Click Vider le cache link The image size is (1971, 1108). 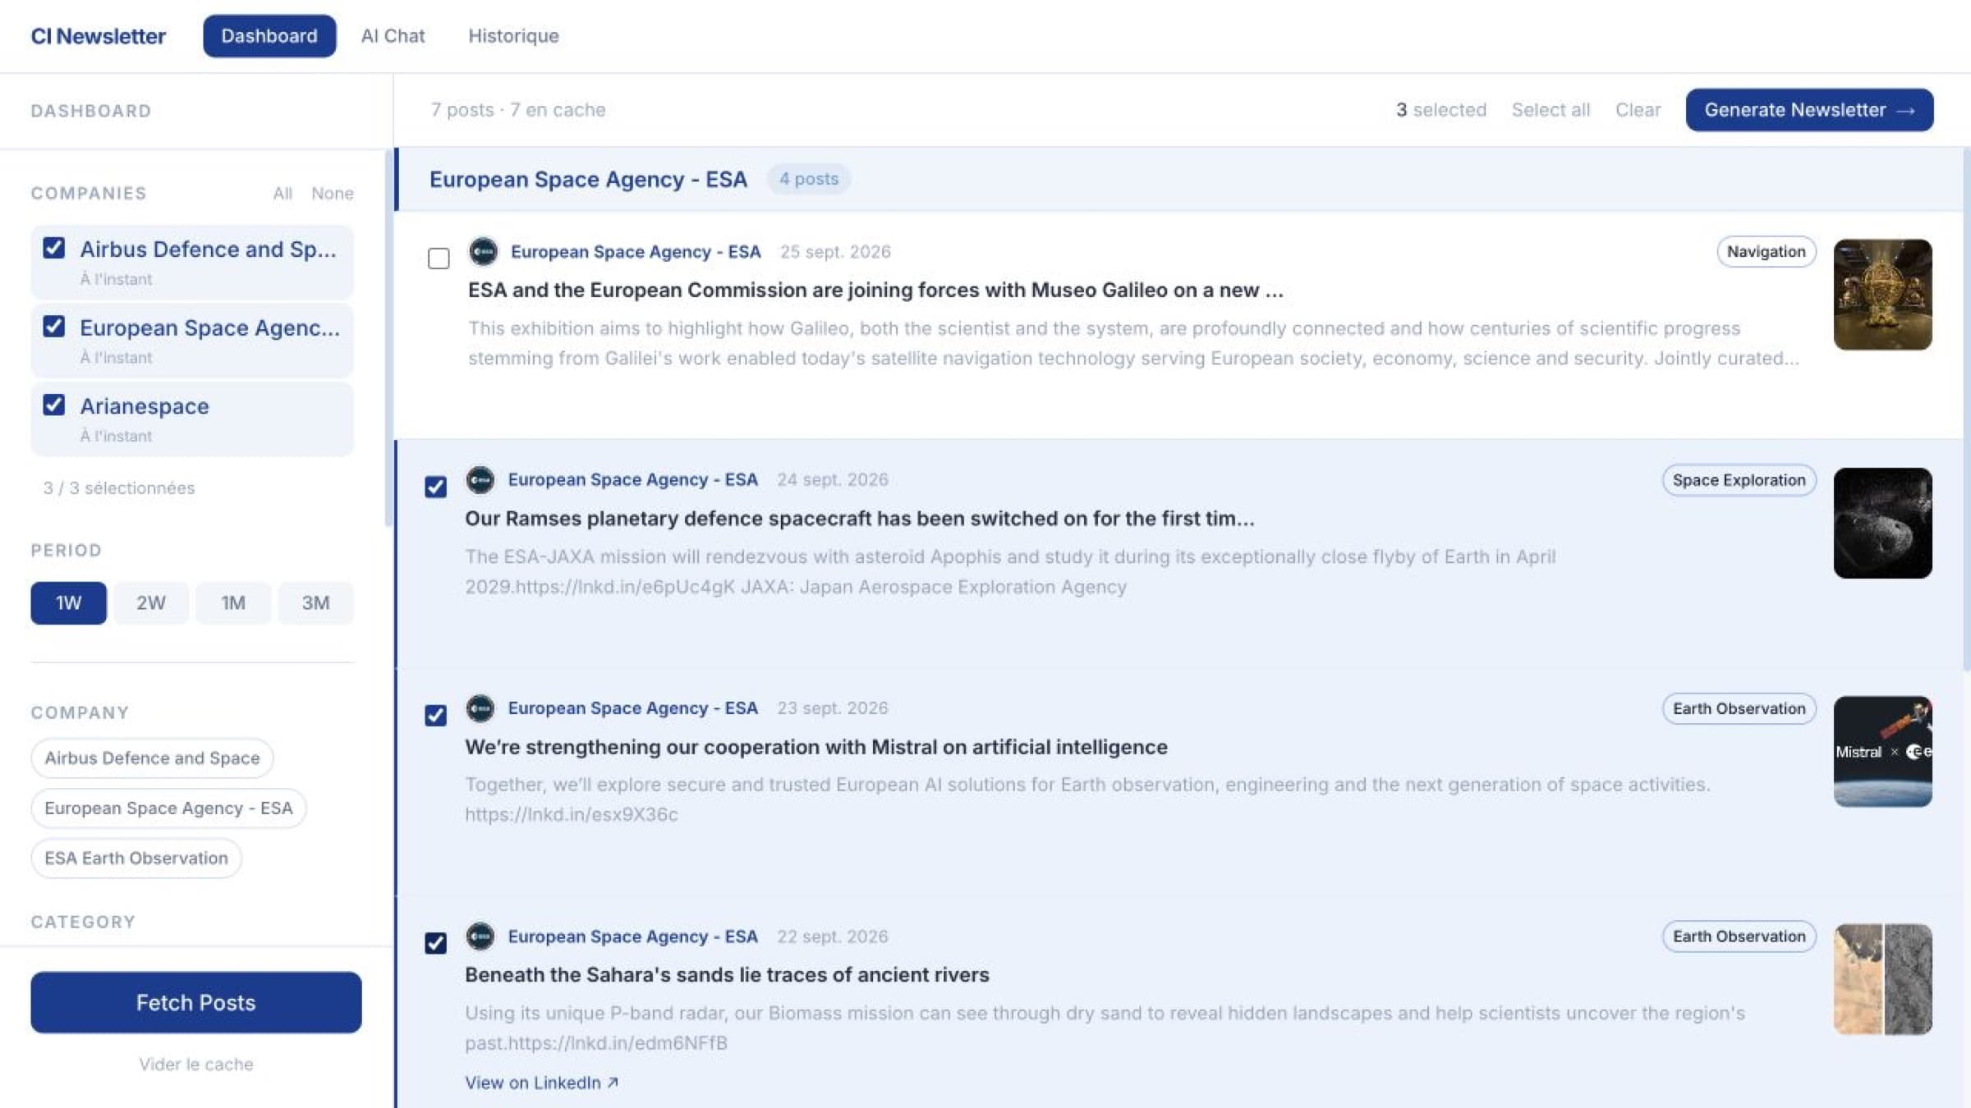196,1065
